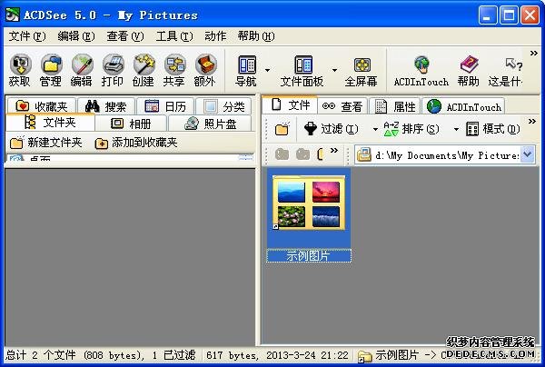This screenshot has height=367, width=545.
Task: Open the 创建 (Create) wand tool
Action: 144,64
